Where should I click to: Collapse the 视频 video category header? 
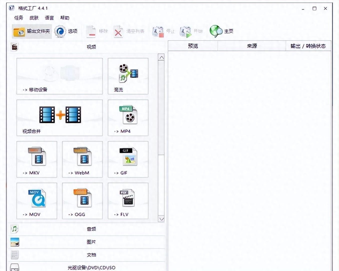coord(87,47)
